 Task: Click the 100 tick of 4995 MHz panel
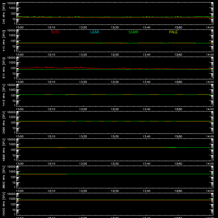[13, 150]
